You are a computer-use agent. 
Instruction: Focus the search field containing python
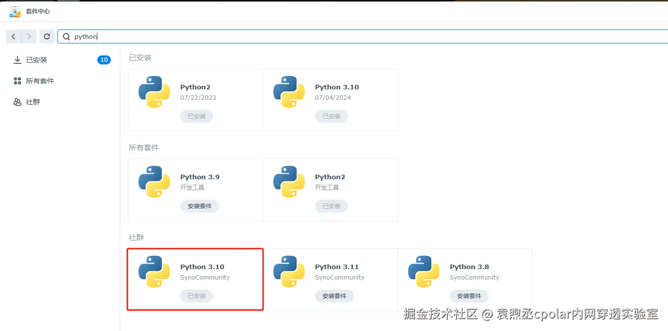click(x=362, y=36)
